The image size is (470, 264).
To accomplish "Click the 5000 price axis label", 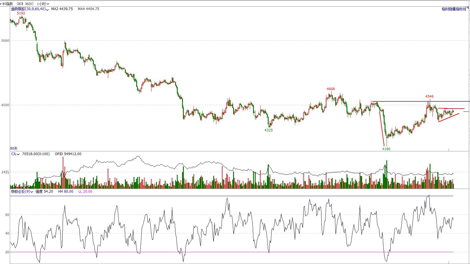I will coord(5,41).
